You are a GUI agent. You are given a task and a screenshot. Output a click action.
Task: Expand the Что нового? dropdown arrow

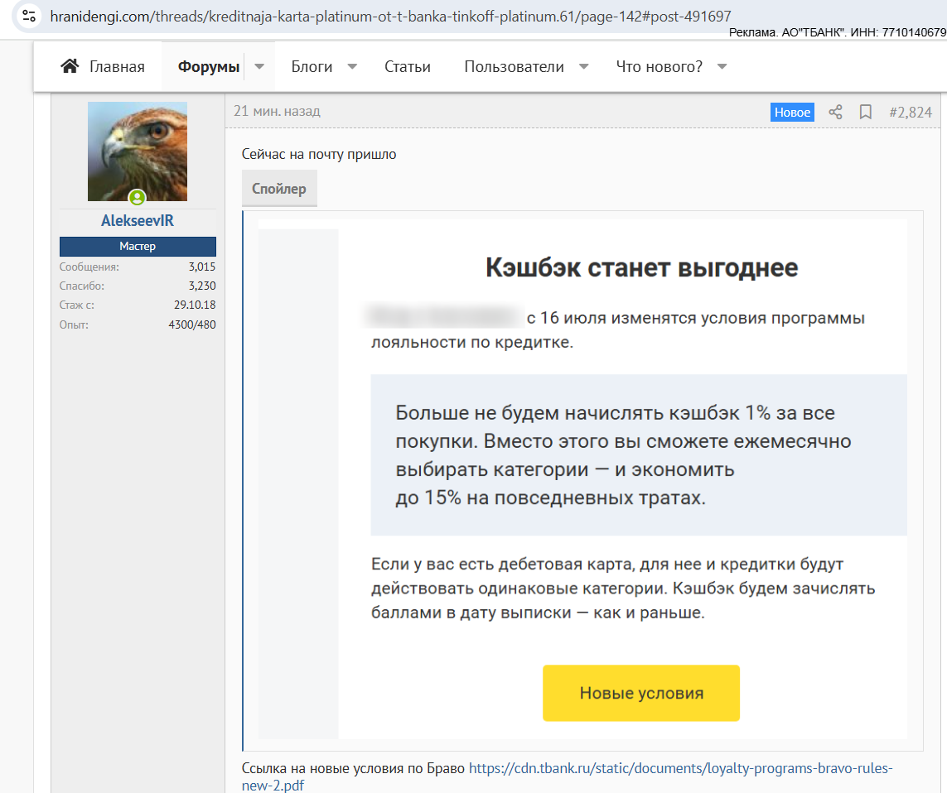coord(722,66)
